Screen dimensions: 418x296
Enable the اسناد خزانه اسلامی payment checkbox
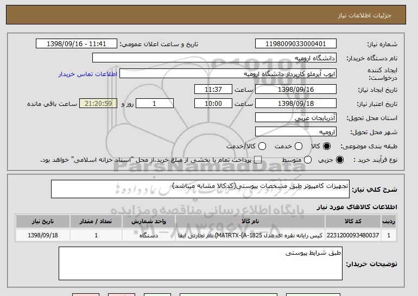tap(258, 160)
